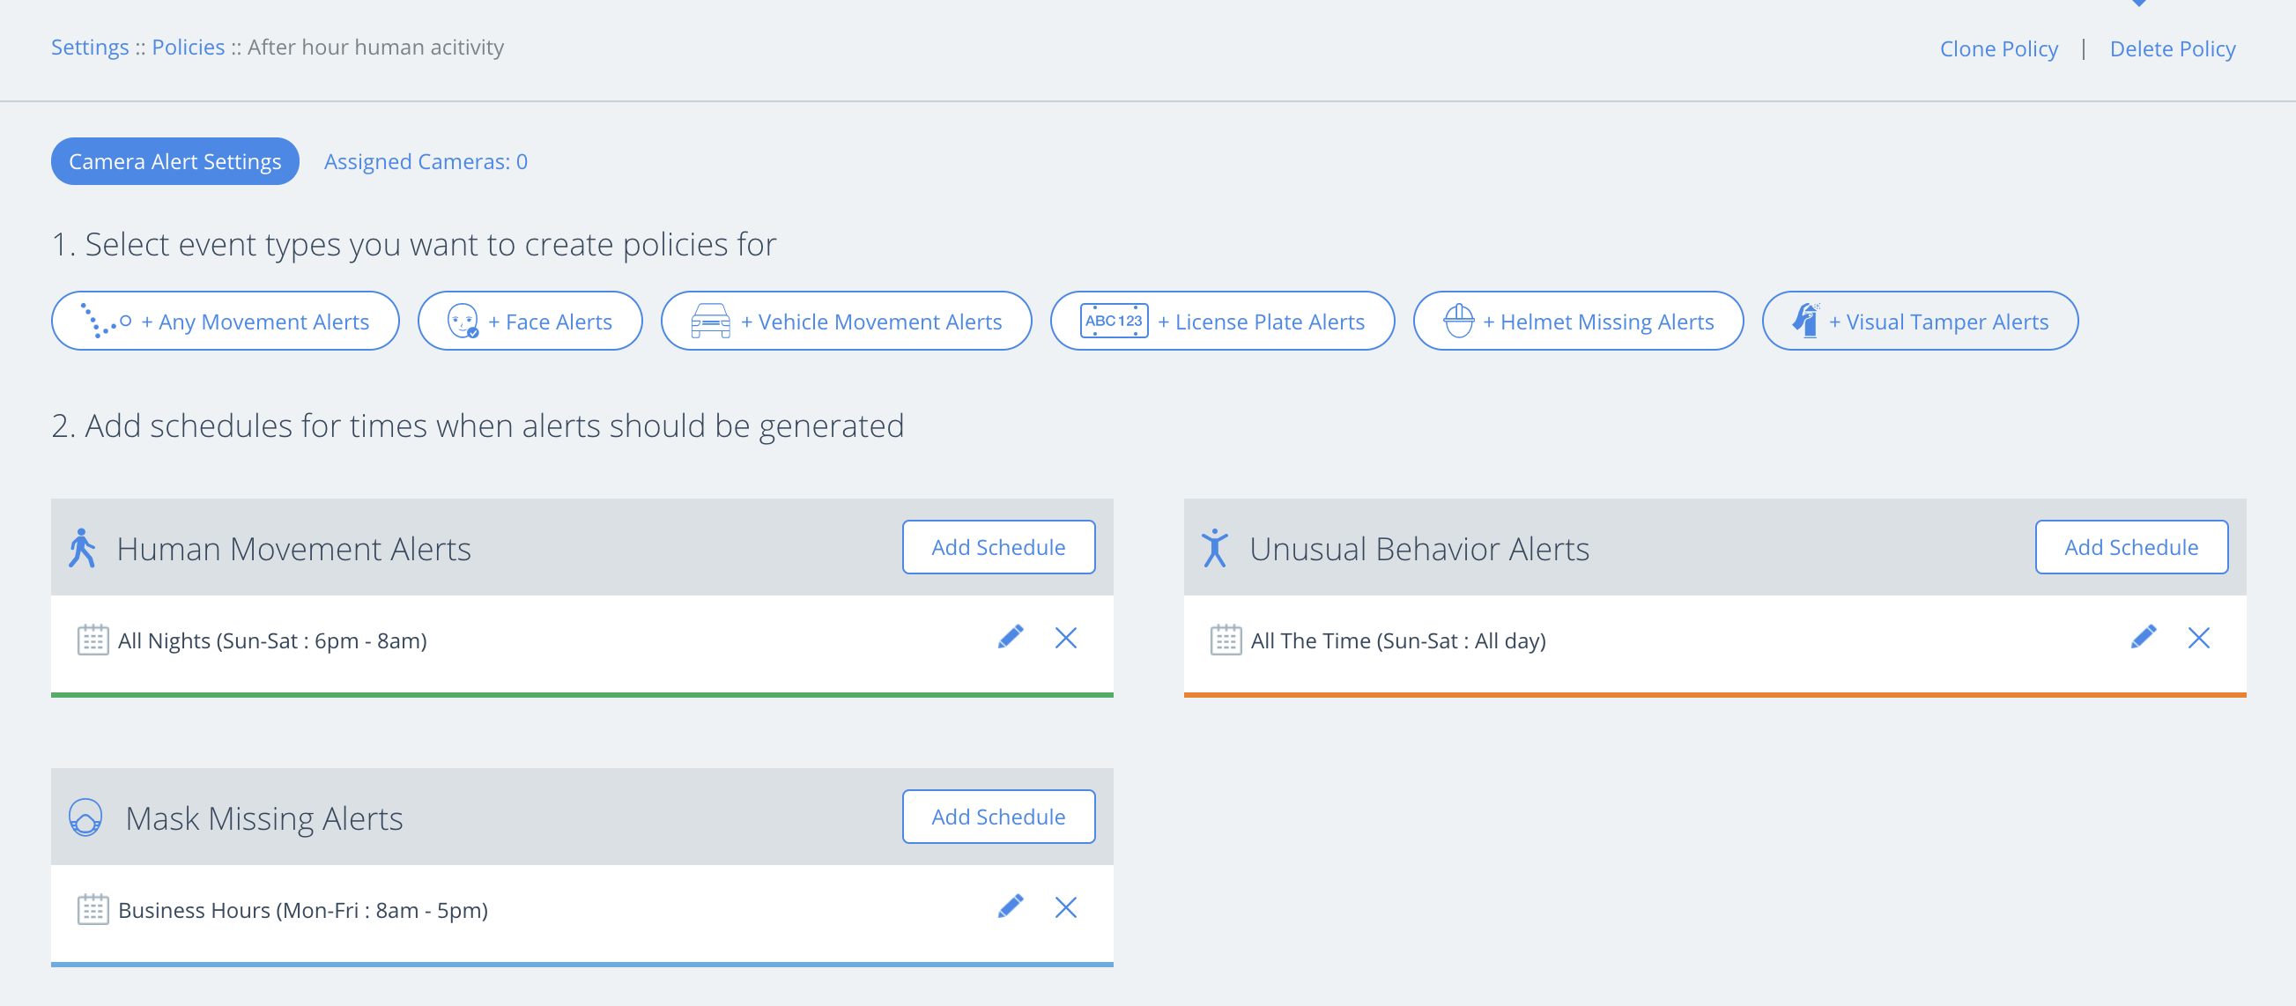This screenshot has width=2296, height=1006.
Task: Switch to Camera Alert Settings tab
Action: click(x=174, y=161)
